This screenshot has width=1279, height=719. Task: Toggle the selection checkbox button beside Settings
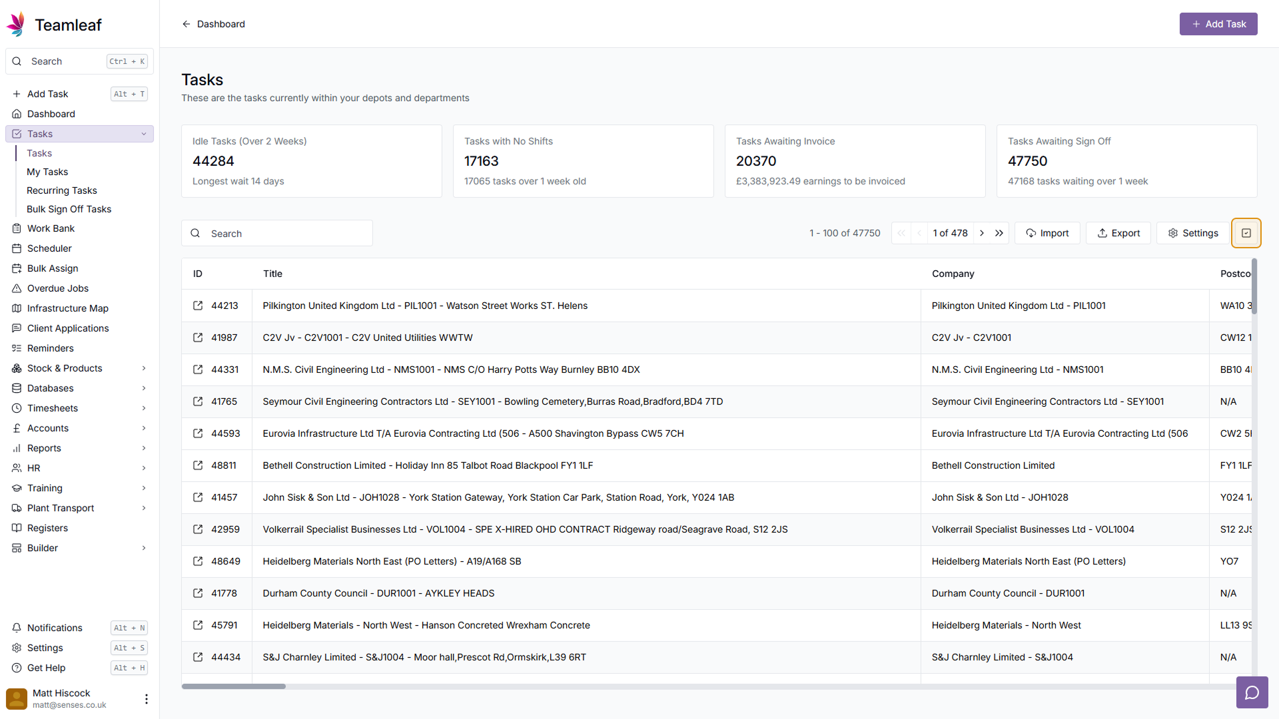1246,233
